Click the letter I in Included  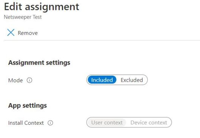click(92, 80)
